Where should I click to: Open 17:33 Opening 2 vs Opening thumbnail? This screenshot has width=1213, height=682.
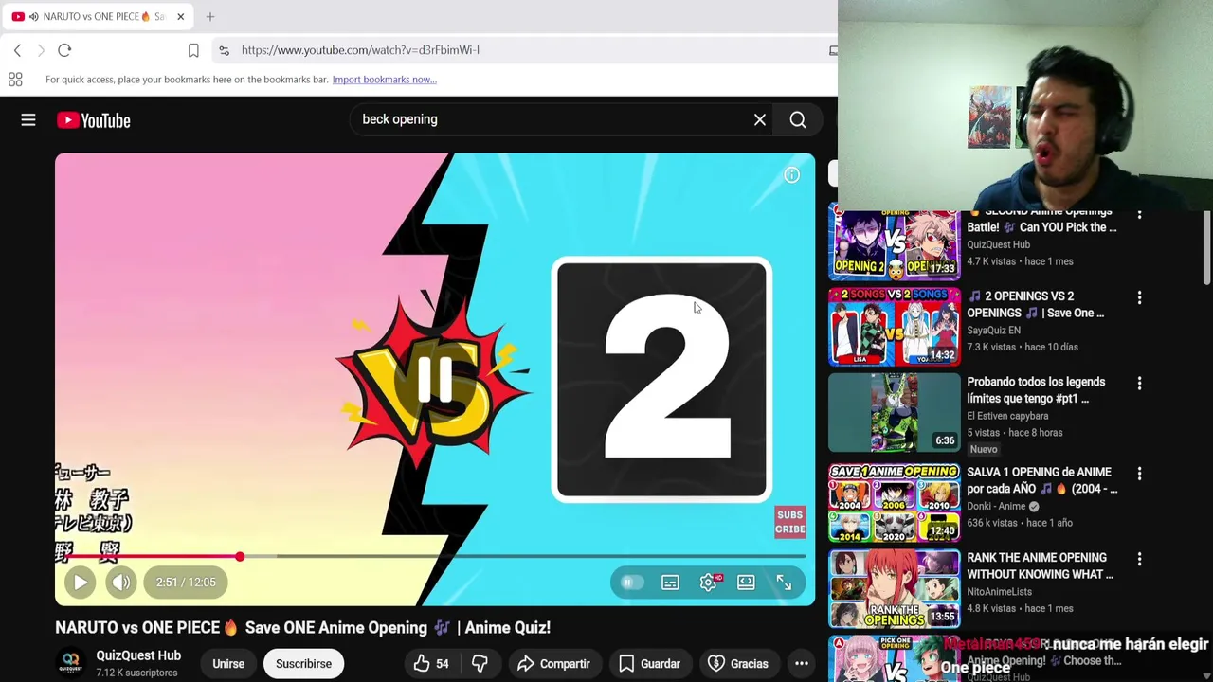pos(895,245)
